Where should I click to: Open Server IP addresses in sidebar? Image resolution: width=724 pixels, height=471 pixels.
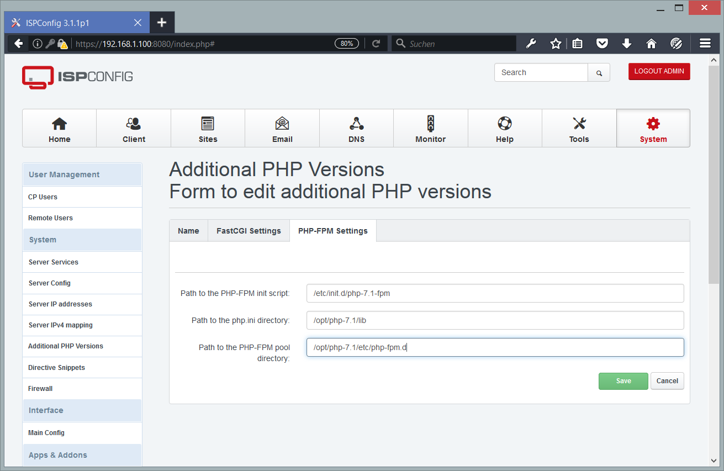(x=82, y=304)
